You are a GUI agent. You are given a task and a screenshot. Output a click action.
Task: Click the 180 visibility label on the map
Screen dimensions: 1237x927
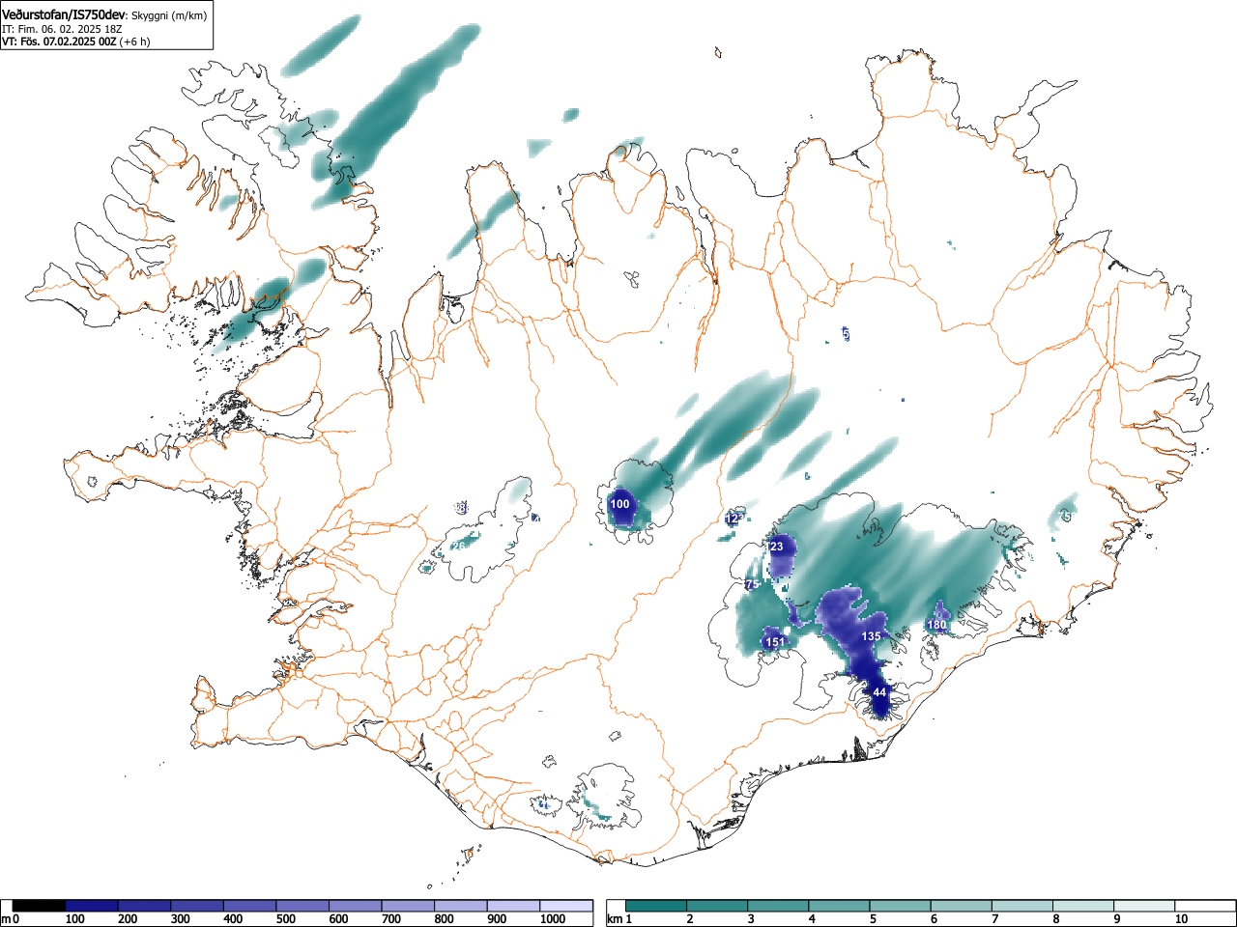coord(937,625)
